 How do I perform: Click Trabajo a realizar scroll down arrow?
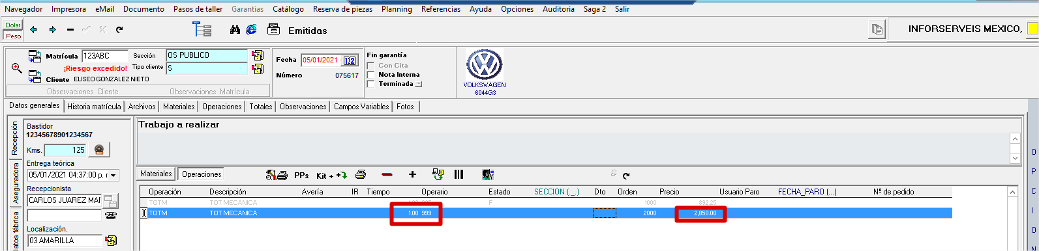tap(1014, 158)
